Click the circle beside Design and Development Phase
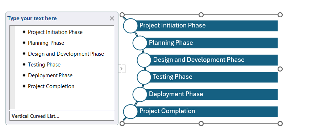 tap(144, 60)
